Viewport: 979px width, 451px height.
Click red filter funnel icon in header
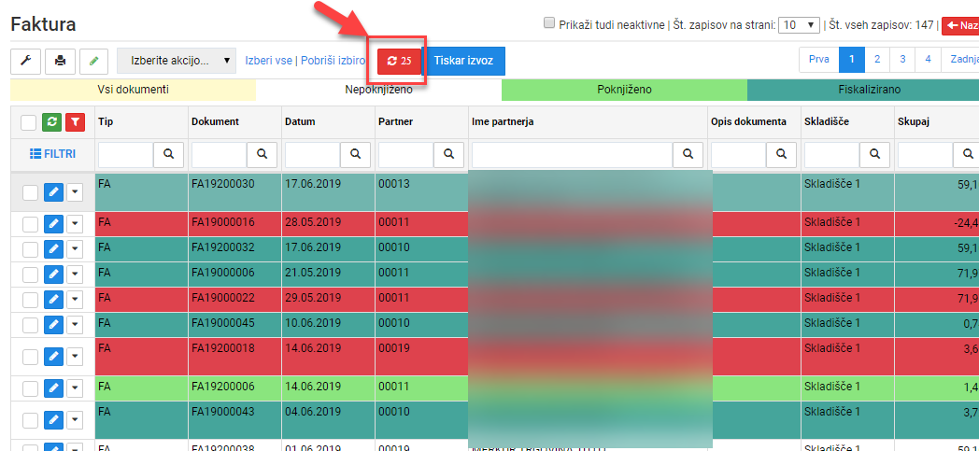click(x=75, y=122)
